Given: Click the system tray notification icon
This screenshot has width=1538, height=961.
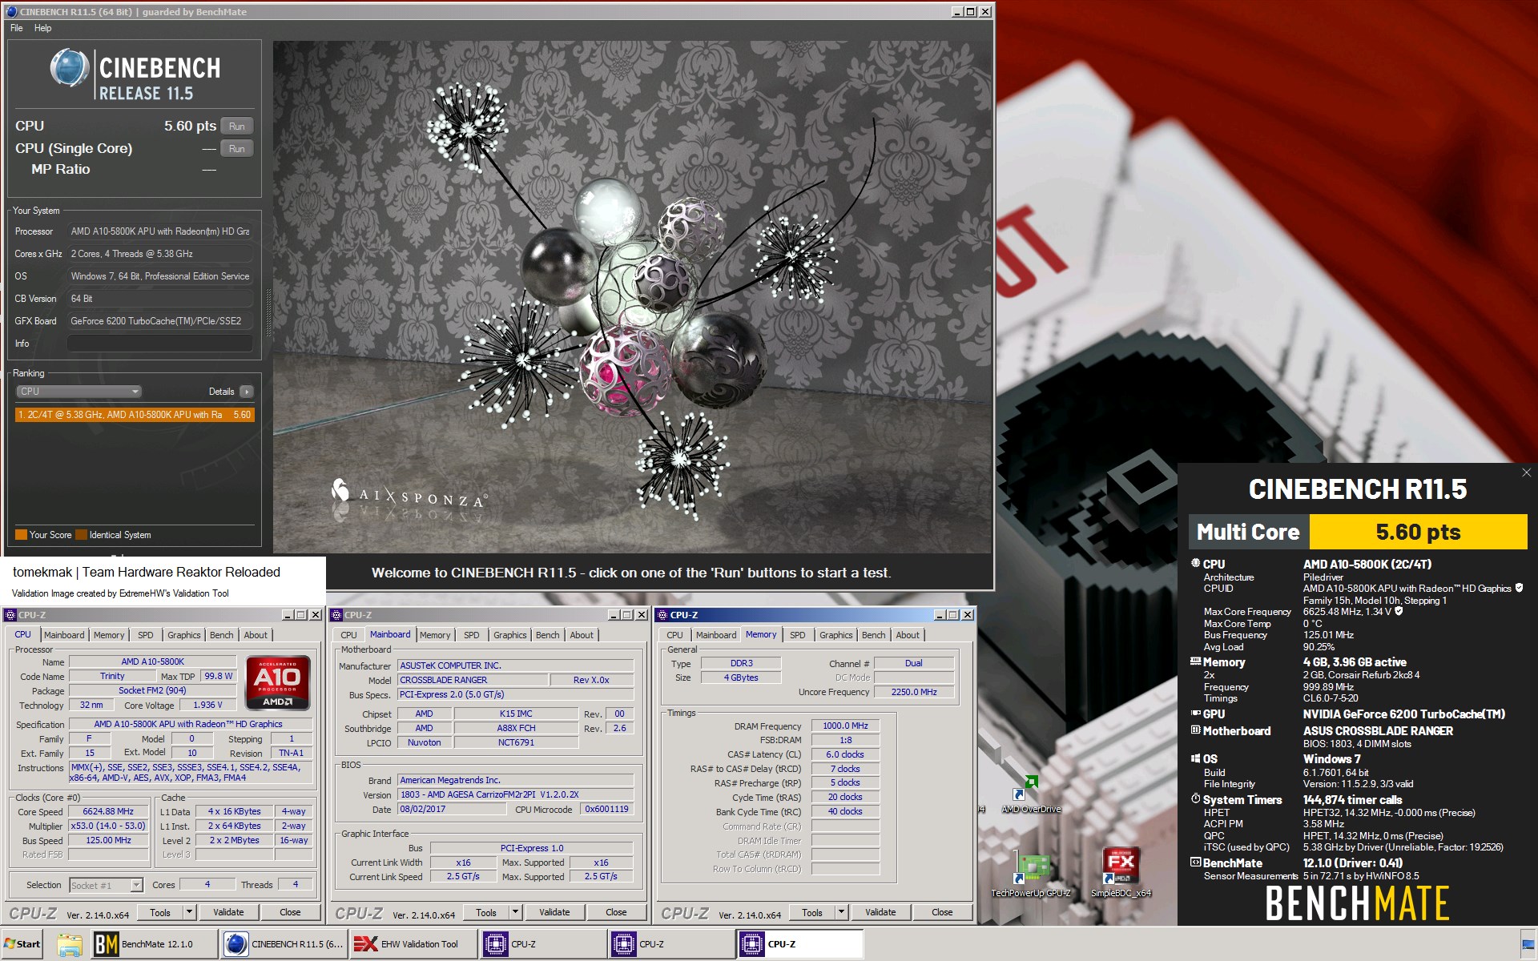Looking at the screenshot, I should point(1528,944).
